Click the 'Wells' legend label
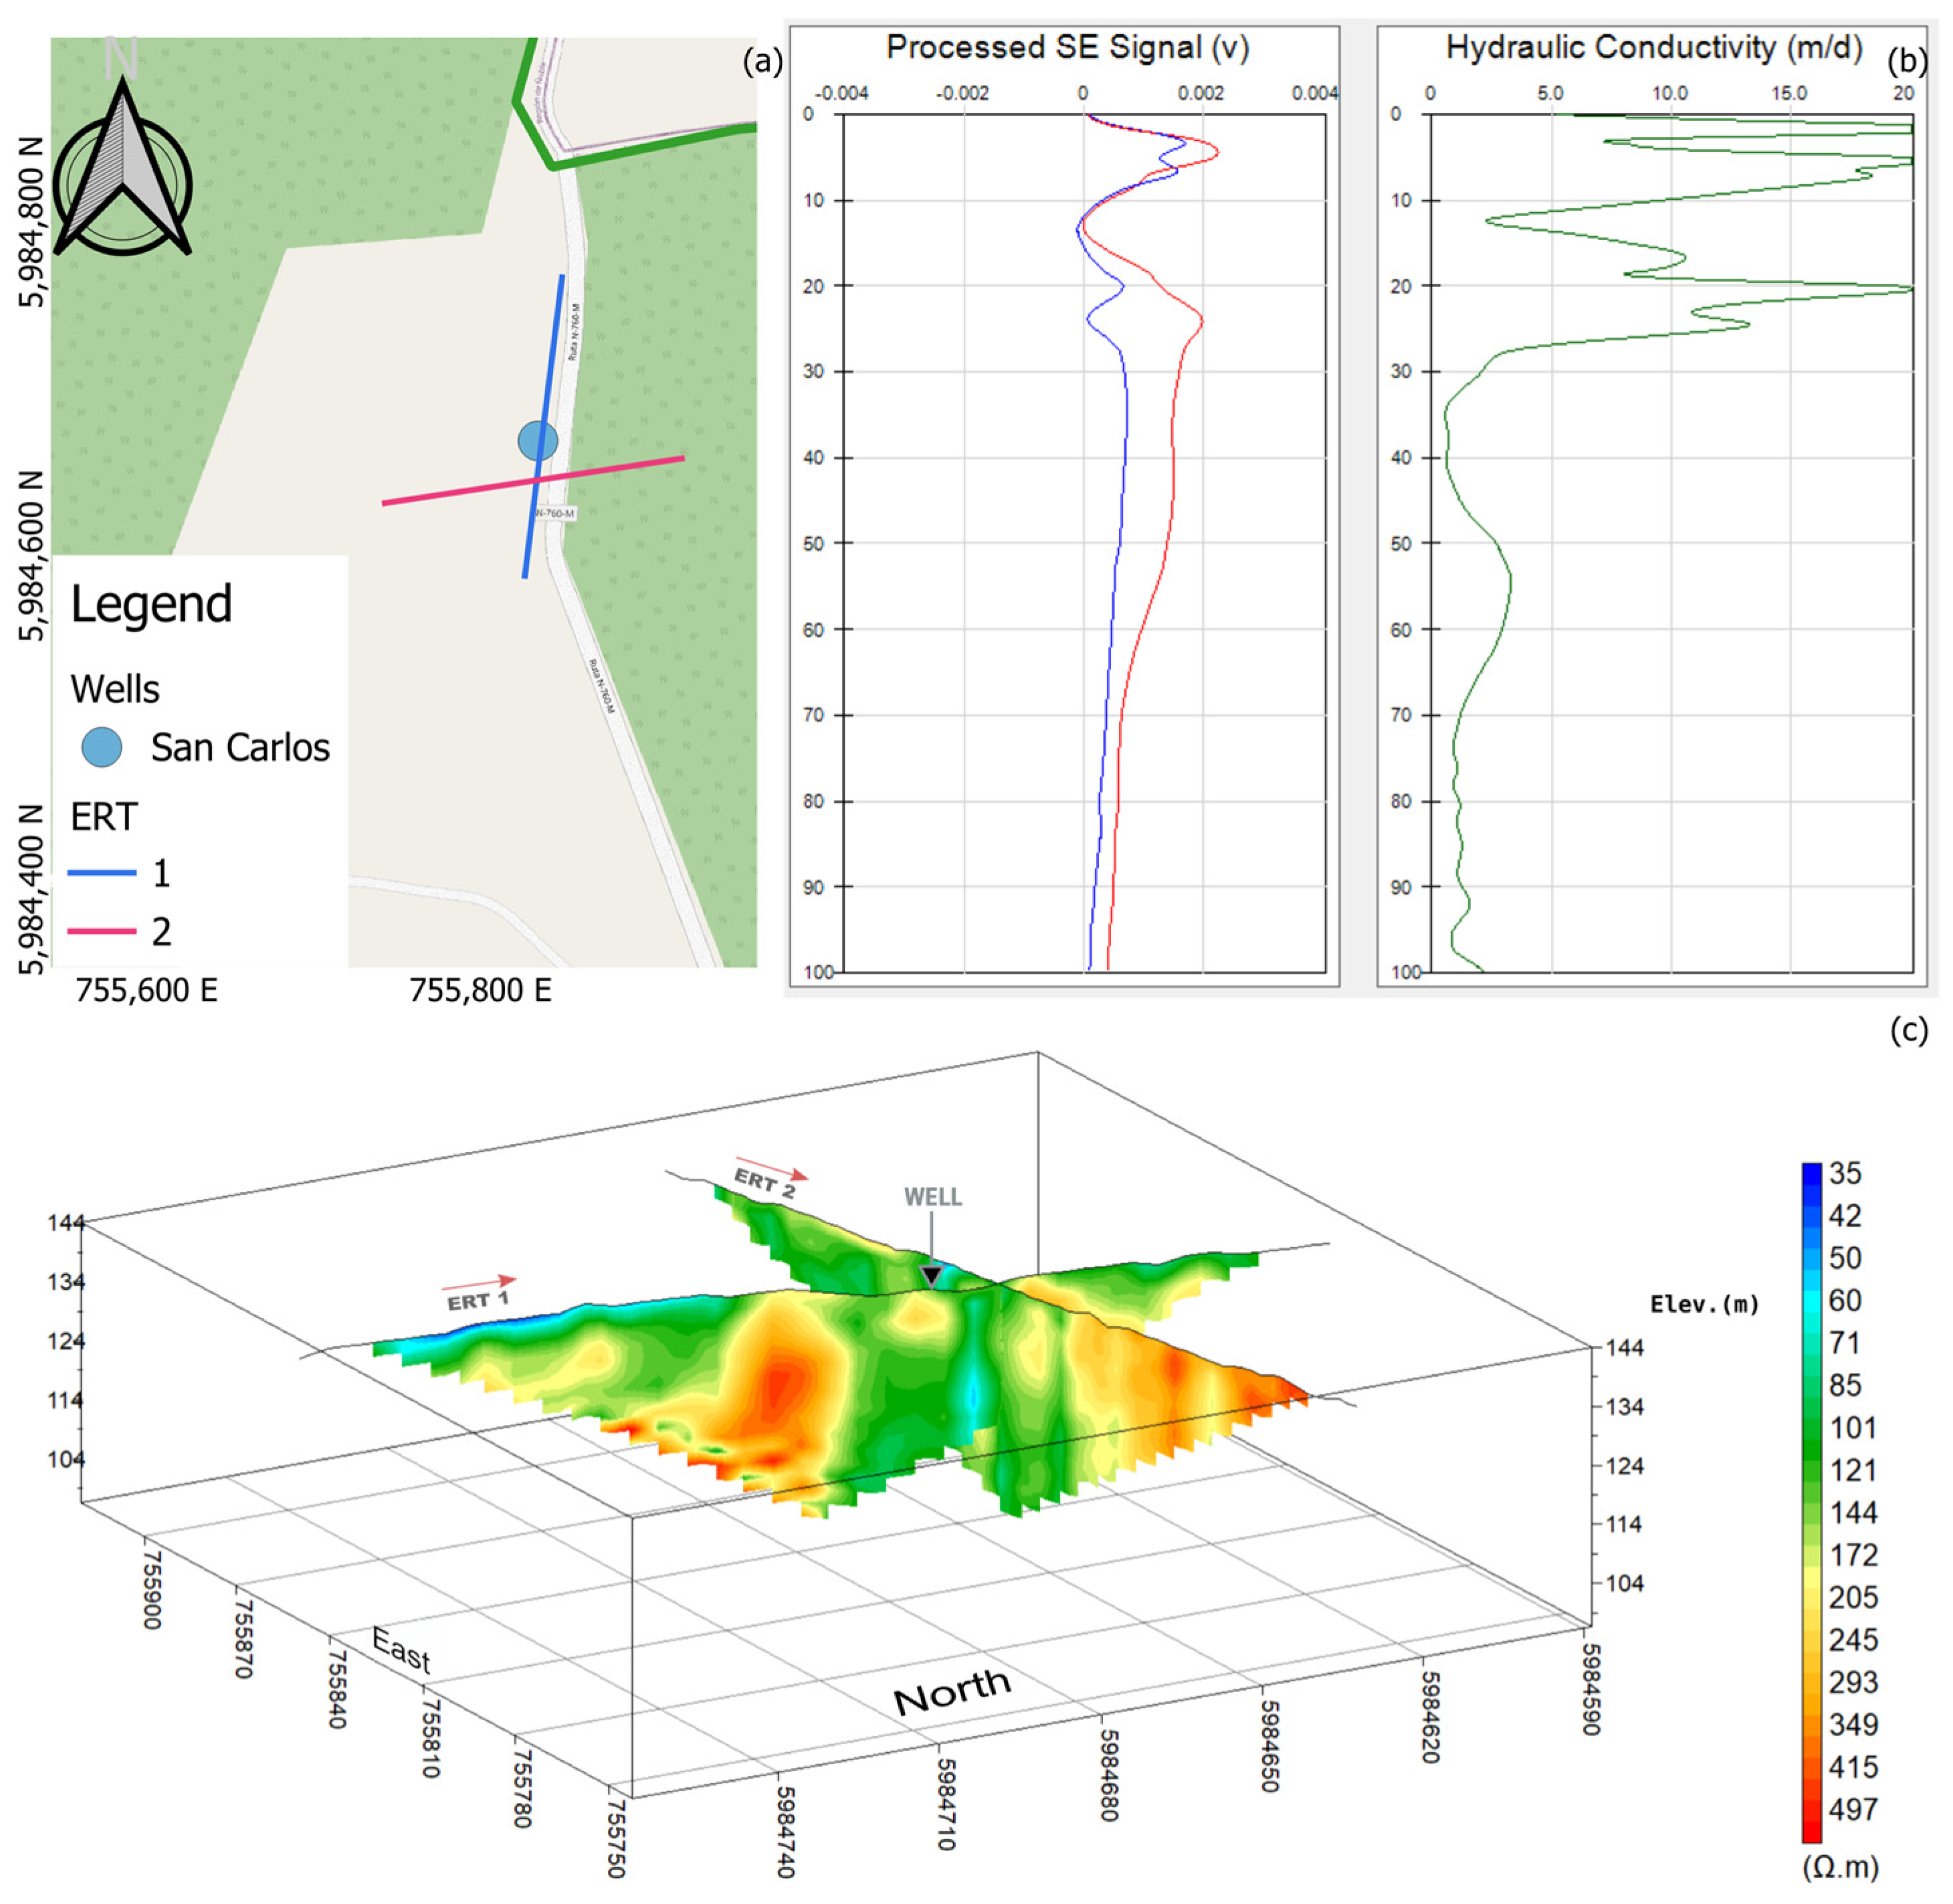The image size is (1953, 1904). [x=115, y=690]
